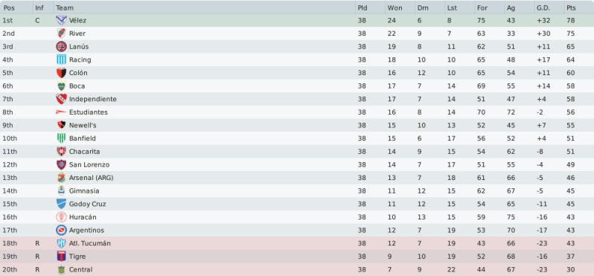Image resolution: width=594 pixels, height=276 pixels.
Task: Click the Tigre club badge icon
Action: 61,257
